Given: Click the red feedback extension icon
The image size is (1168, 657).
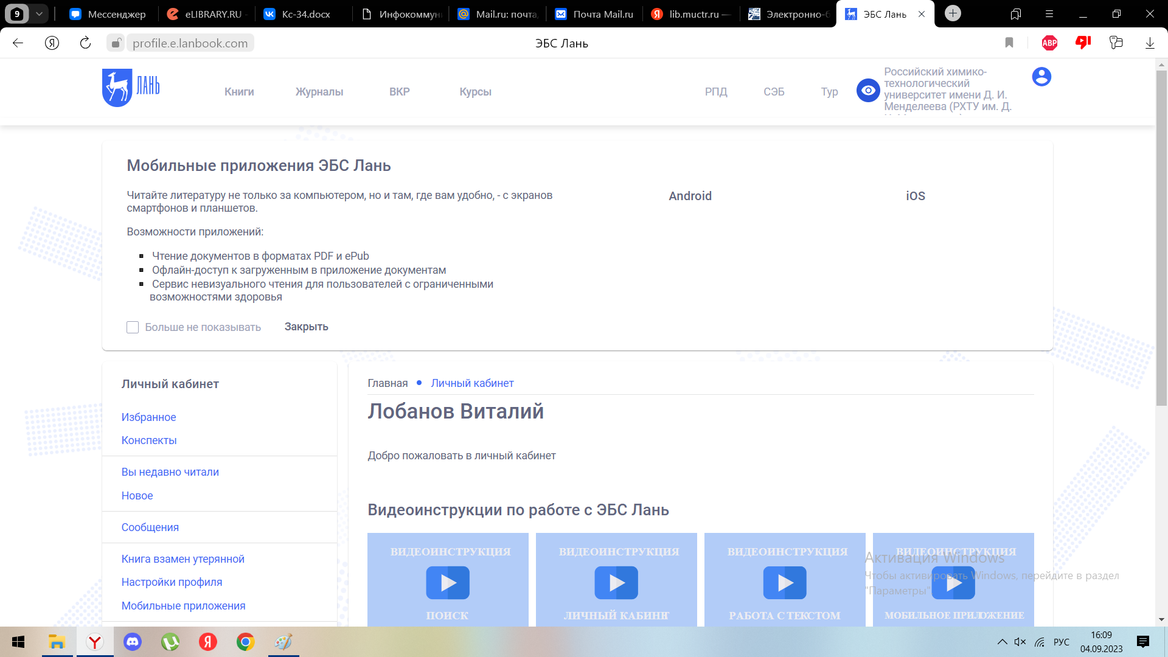Looking at the screenshot, I should click(1083, 43).
